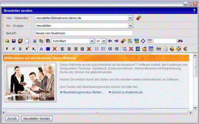Toggle italic formatting with the K button
Screen dimensions: 199x124
point(14,49)
